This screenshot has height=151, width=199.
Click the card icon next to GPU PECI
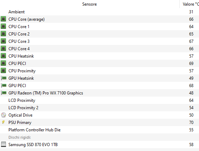[x=4, y=85]
